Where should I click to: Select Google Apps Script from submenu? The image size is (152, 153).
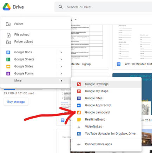coord(106,105)
